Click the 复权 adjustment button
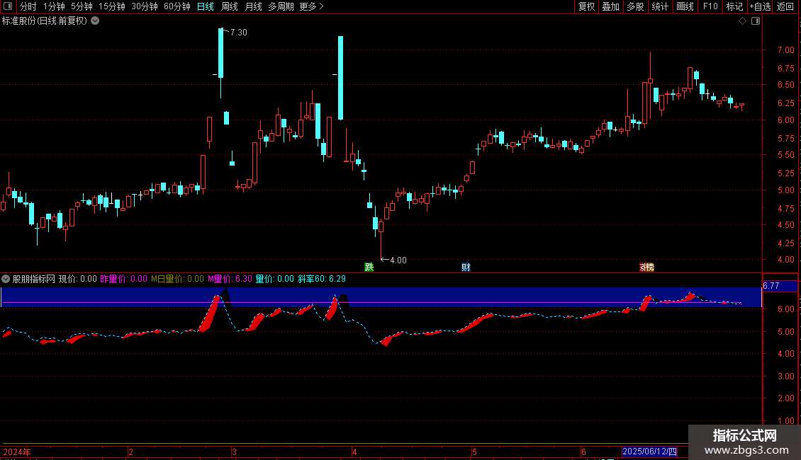This screenshot has height=460, width=801. click(x=586, y=6)
